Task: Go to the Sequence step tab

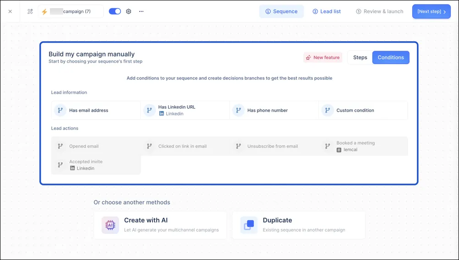Action: click(x=281, y=11)
